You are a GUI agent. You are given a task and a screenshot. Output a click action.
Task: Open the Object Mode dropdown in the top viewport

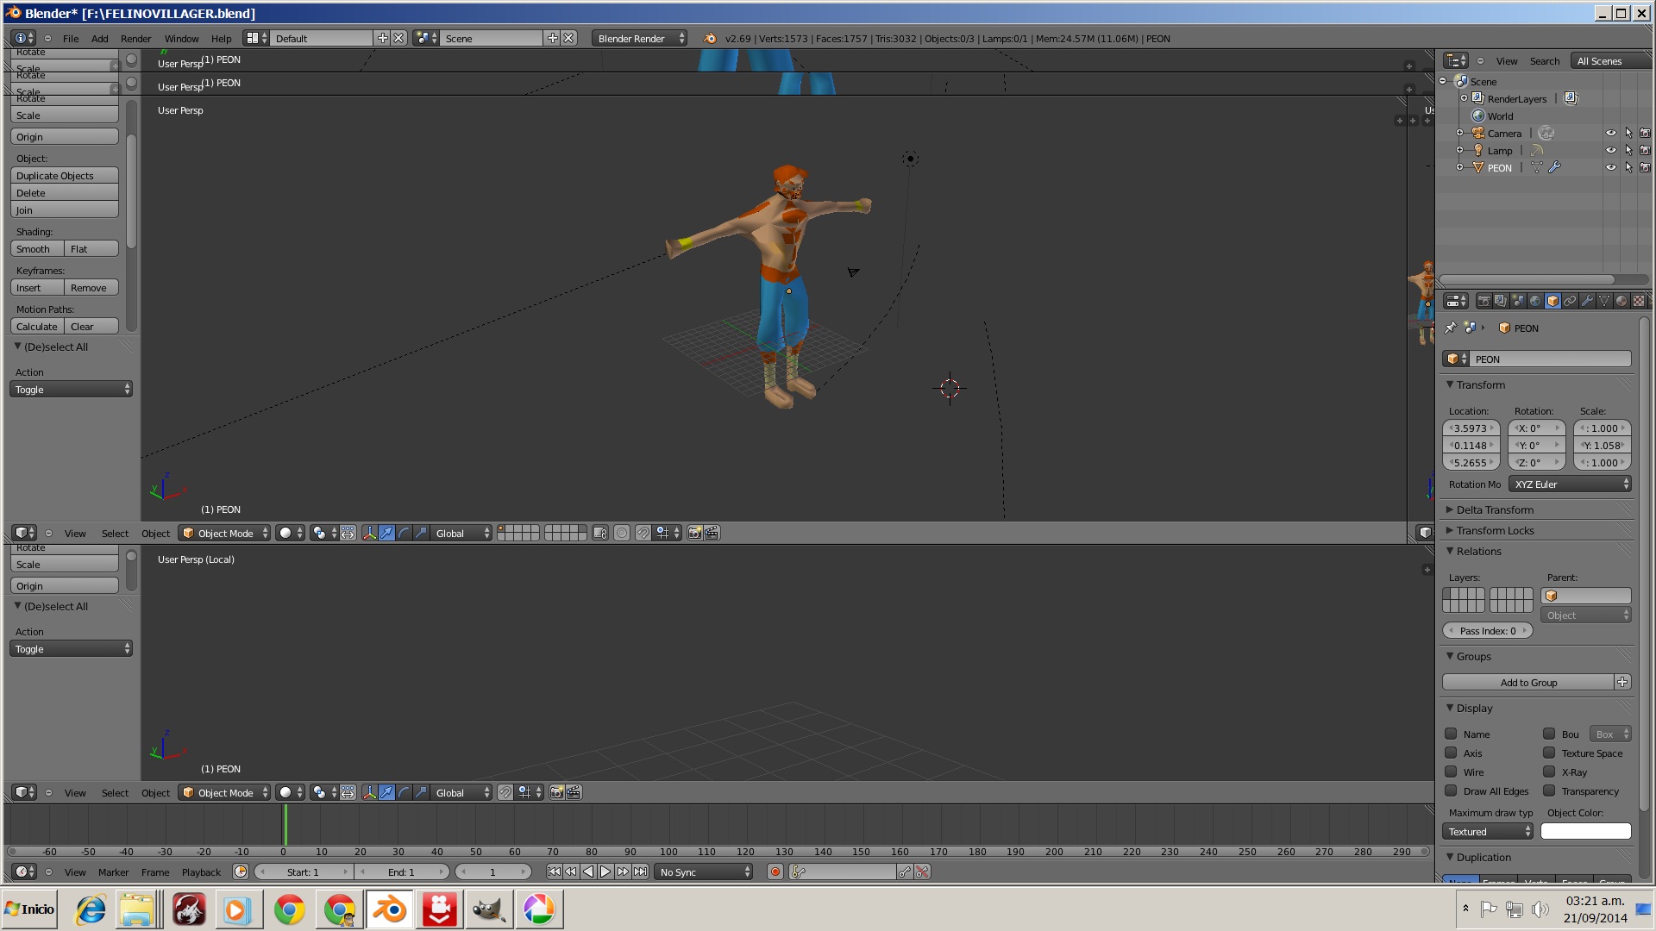coord(225,533)
